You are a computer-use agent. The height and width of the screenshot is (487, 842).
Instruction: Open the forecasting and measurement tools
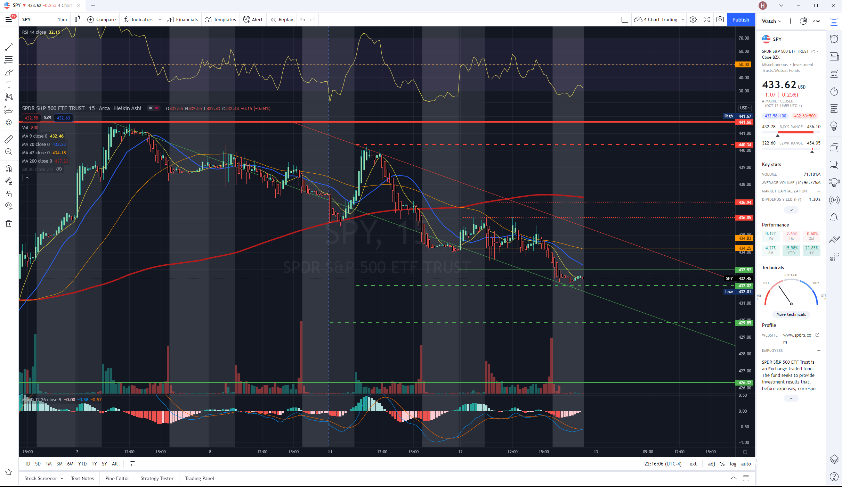coord(9,110)
